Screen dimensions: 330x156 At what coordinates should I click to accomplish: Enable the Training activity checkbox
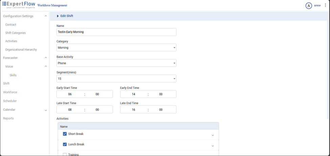[x=65, y=154]
